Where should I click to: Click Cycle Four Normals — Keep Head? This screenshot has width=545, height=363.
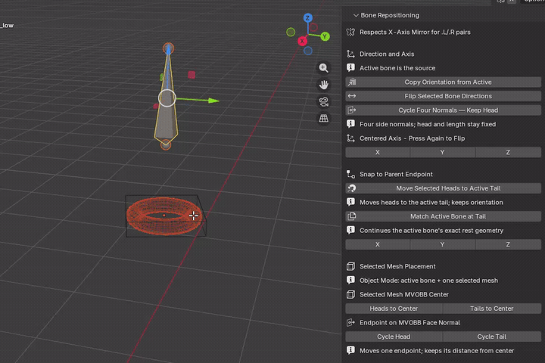(x=443, y=110)
